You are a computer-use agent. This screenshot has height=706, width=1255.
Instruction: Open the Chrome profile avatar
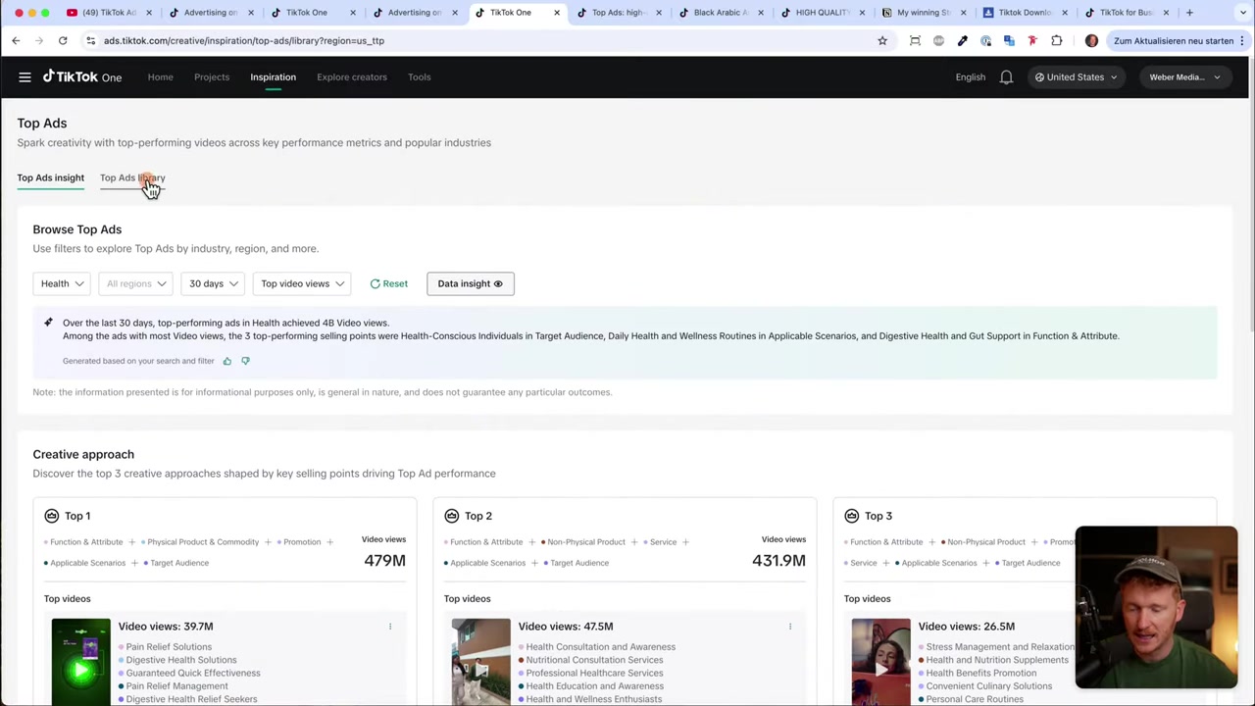tap(1091, 40)
